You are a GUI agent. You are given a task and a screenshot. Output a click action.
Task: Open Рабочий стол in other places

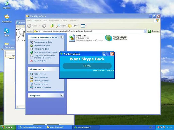click(40, 74)
